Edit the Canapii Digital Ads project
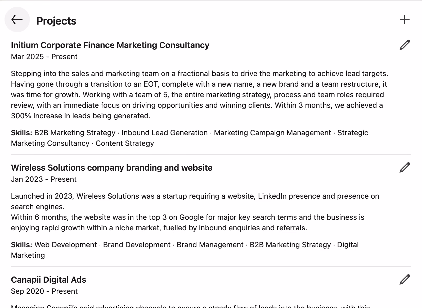This screenshot has width=422, height=308. tap(405, 279)
